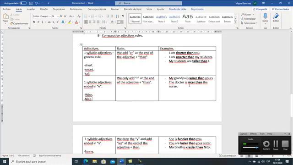
Task: Open the font size 14 dropdown
Action: (58, 16)
